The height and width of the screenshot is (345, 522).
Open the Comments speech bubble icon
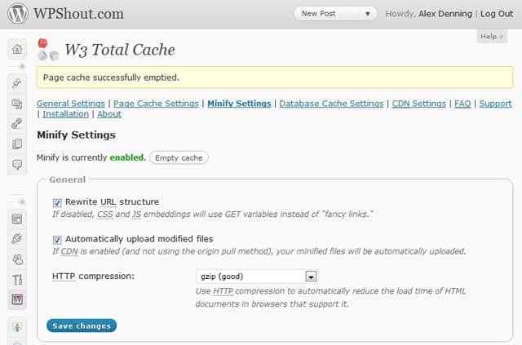pyautogui.click(x=16, y=165)
